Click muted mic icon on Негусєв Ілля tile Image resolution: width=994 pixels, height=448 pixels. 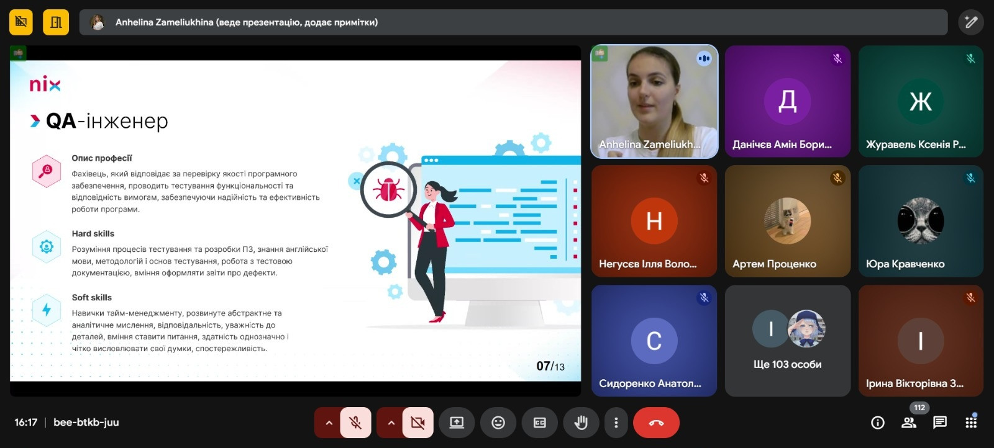pos(704,178)
